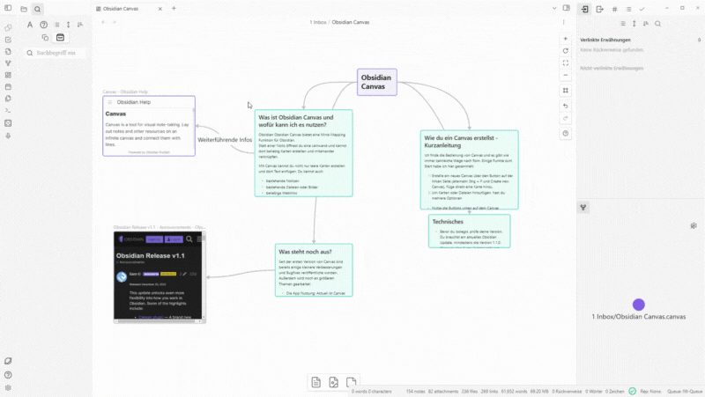Add media from vault button
Screen dimensions: 705x397
pyautogui.click(x=351, y=382)
